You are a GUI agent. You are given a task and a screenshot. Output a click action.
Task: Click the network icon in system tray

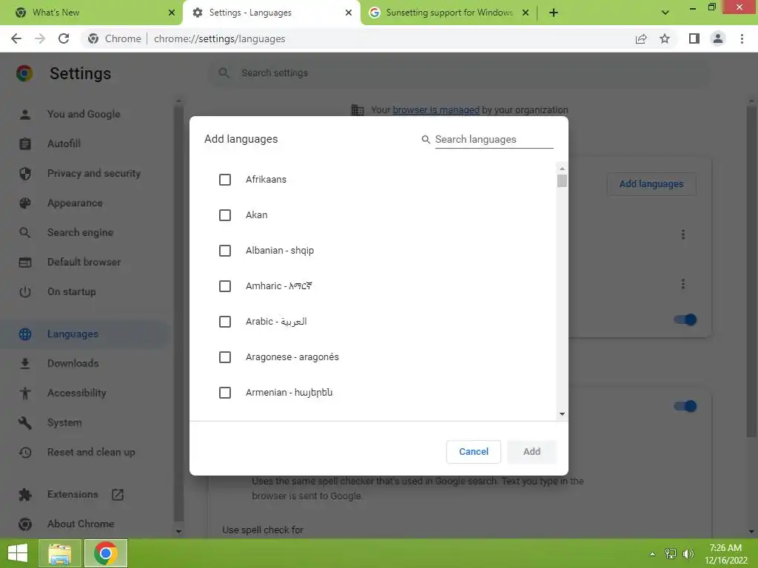click(x=671, y=554)
